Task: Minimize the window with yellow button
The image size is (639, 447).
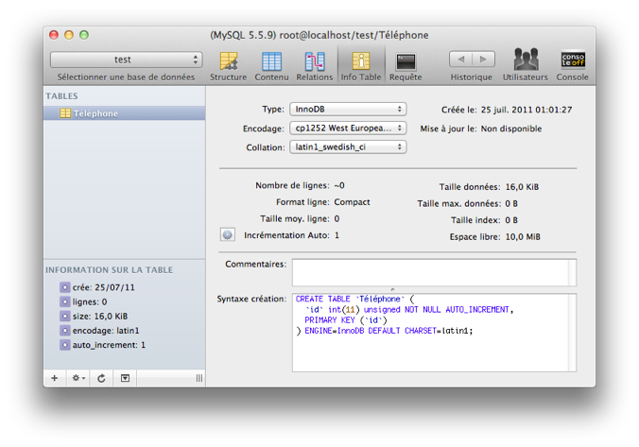Action: click(x=69, y=35)
